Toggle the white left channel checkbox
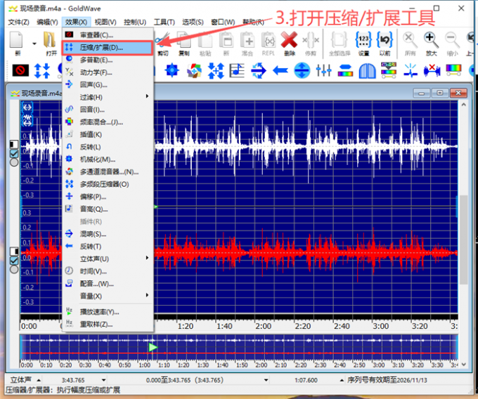This screenshot has height=399, width=478. [13, 153]
